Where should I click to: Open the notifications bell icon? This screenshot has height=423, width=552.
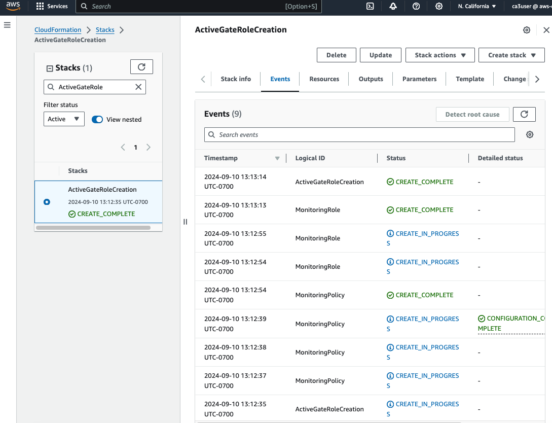pyautogui.click(x=392, y=6)
